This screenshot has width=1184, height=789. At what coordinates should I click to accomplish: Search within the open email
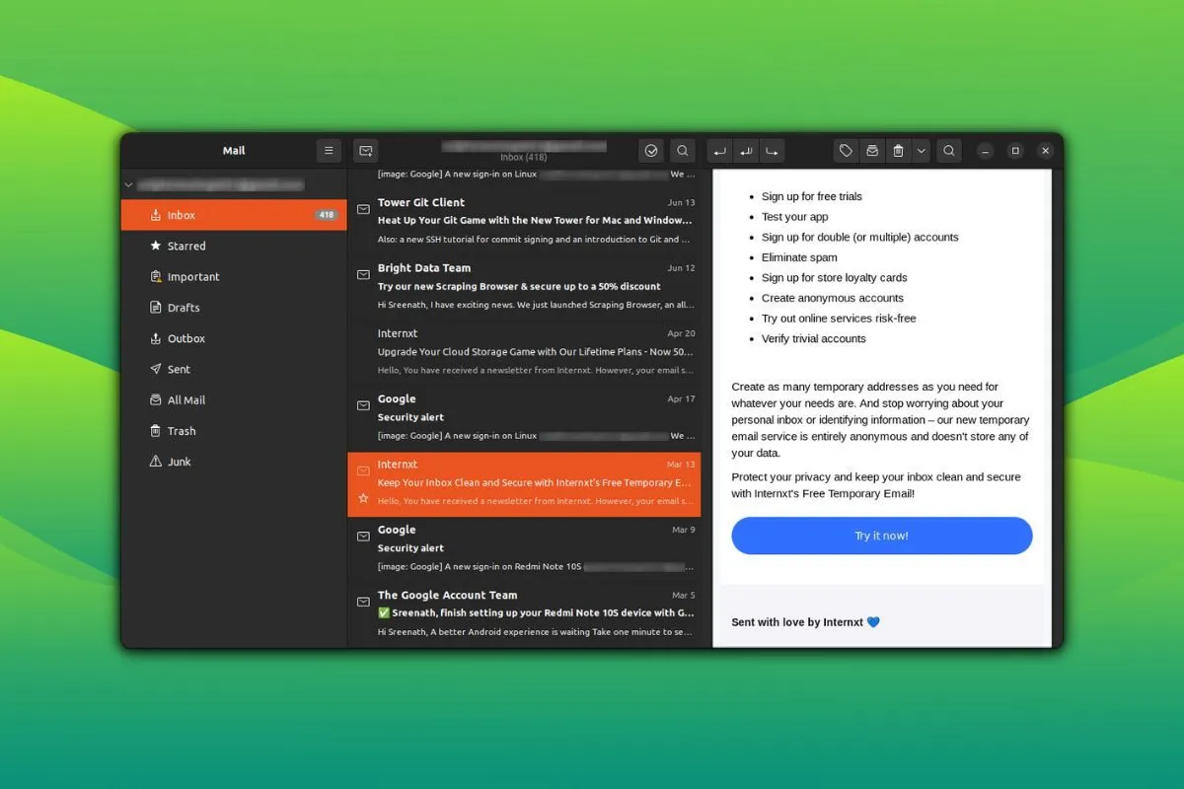click(948, 150)
